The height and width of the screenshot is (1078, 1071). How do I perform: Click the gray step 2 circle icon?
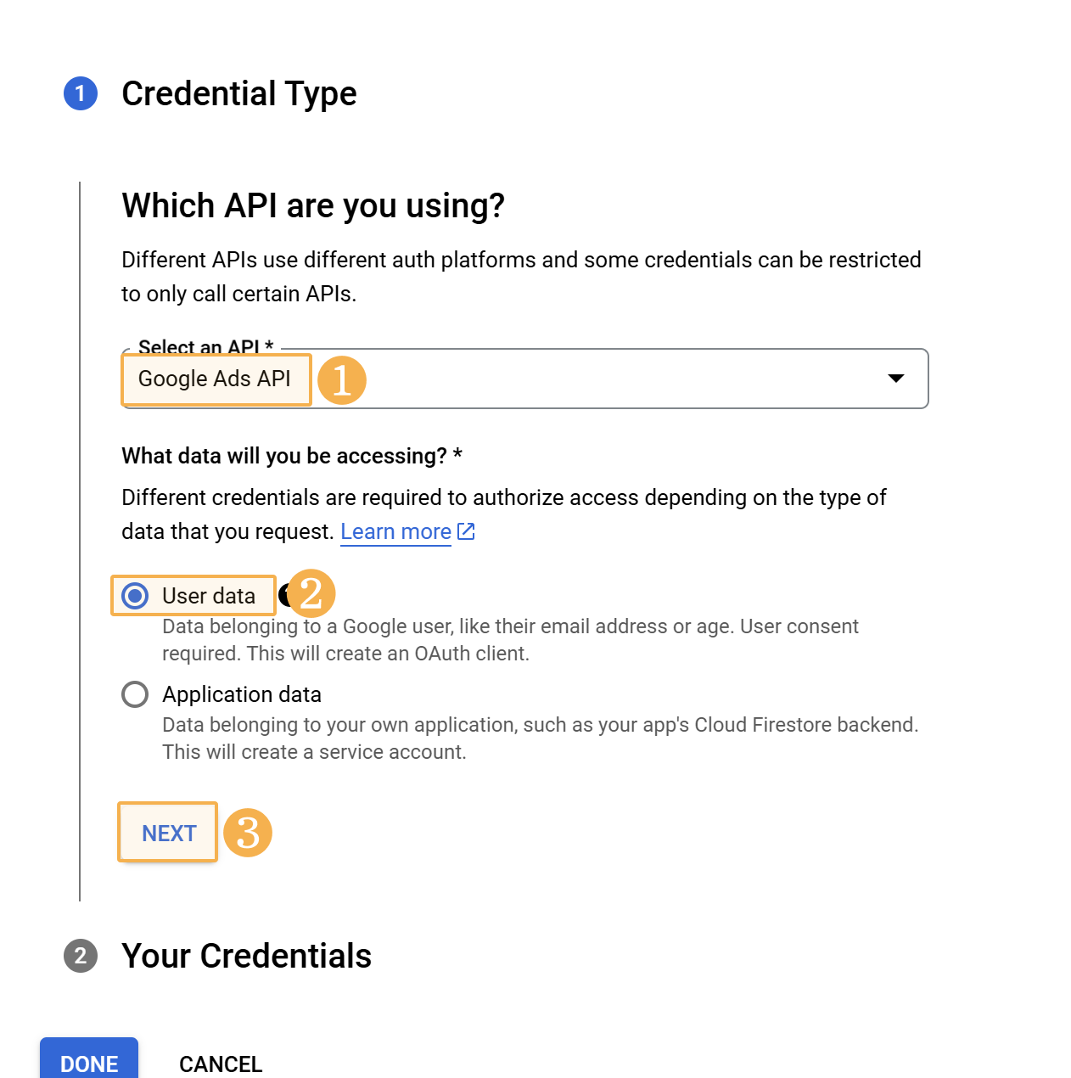click(x=81, y=956)
